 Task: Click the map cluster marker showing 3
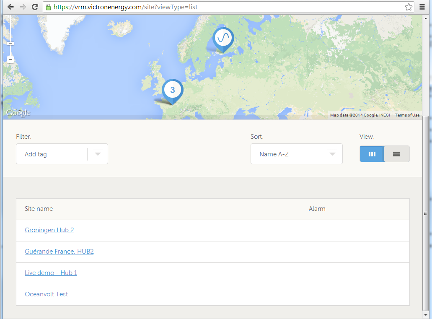tap(172, 90)
